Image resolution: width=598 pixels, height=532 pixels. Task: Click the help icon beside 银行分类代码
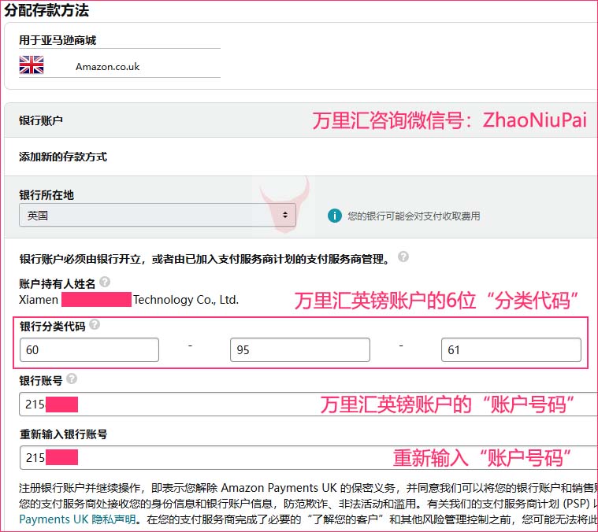tap(95, 325)
